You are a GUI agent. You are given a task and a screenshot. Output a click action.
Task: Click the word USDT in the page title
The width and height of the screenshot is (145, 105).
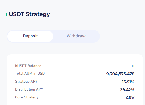coord(16,14)
